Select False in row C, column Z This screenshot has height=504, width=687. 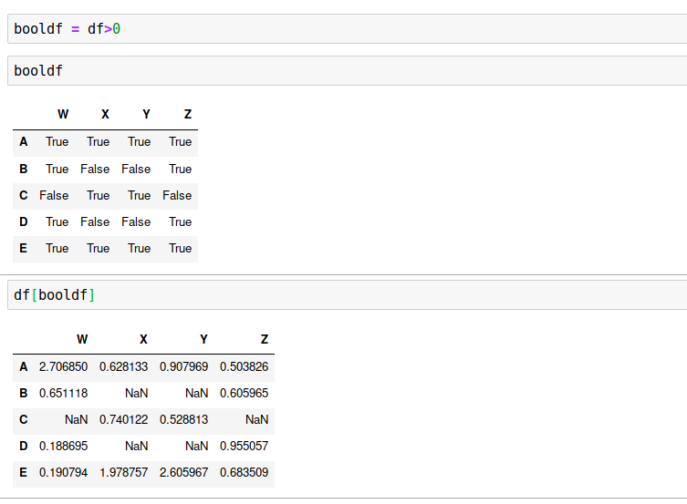coord(177,195)
